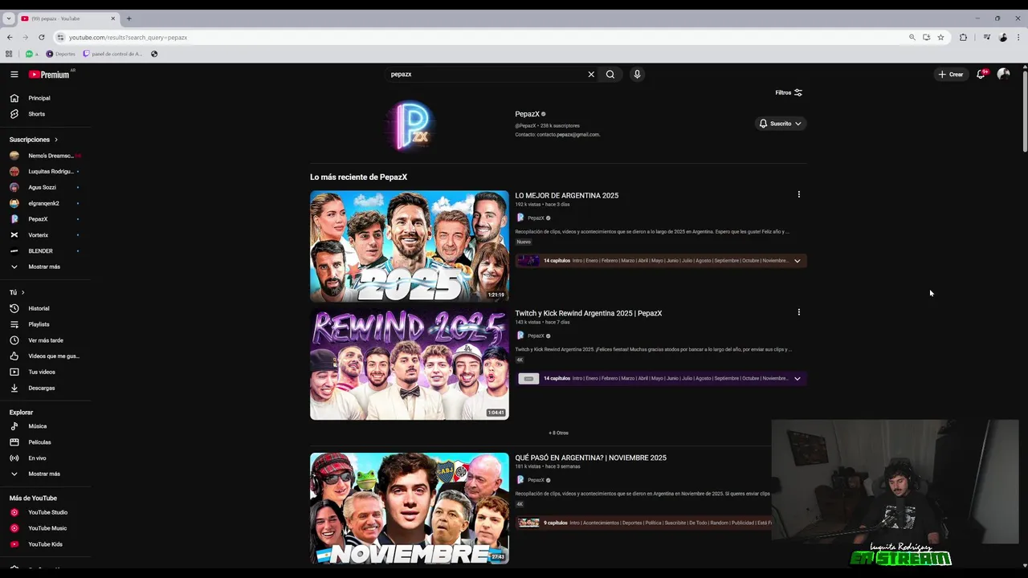Open Películas under Explorar
The width and height of the screenshot is (1028, 578).
click(39, 442)
